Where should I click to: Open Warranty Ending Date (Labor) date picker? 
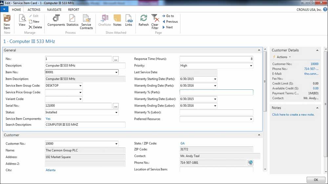(215, 106)
